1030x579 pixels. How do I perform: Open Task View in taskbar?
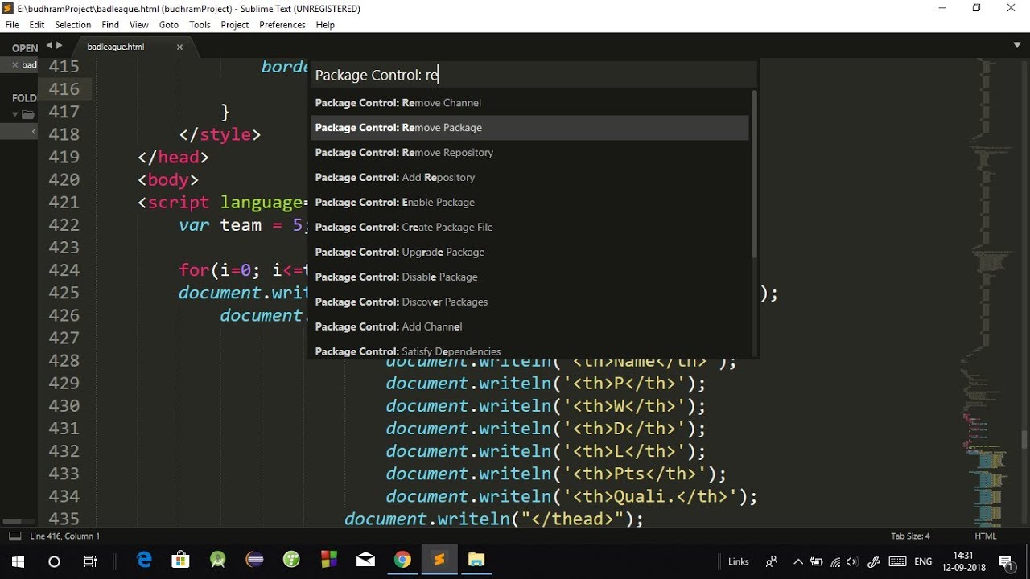tap(90, 561)
